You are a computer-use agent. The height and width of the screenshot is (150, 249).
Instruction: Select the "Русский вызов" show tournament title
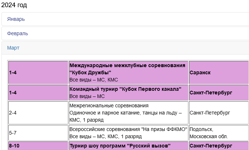(120, 146)
